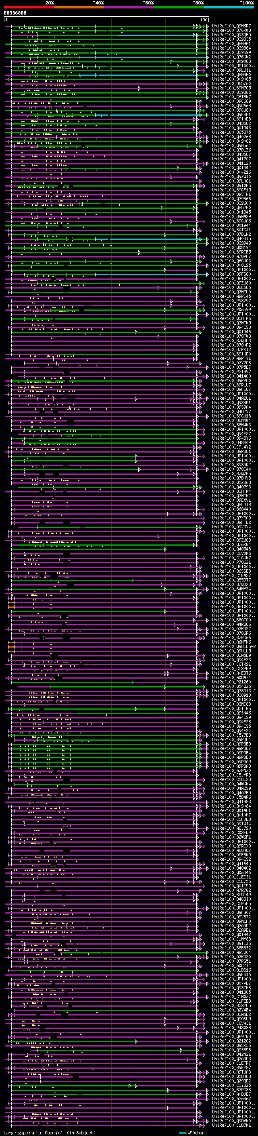Image resolution: width=258 pixels, height=1136 pixels.
Task: Open hit UniRef100_Q39599
Action: pos(231,52)
